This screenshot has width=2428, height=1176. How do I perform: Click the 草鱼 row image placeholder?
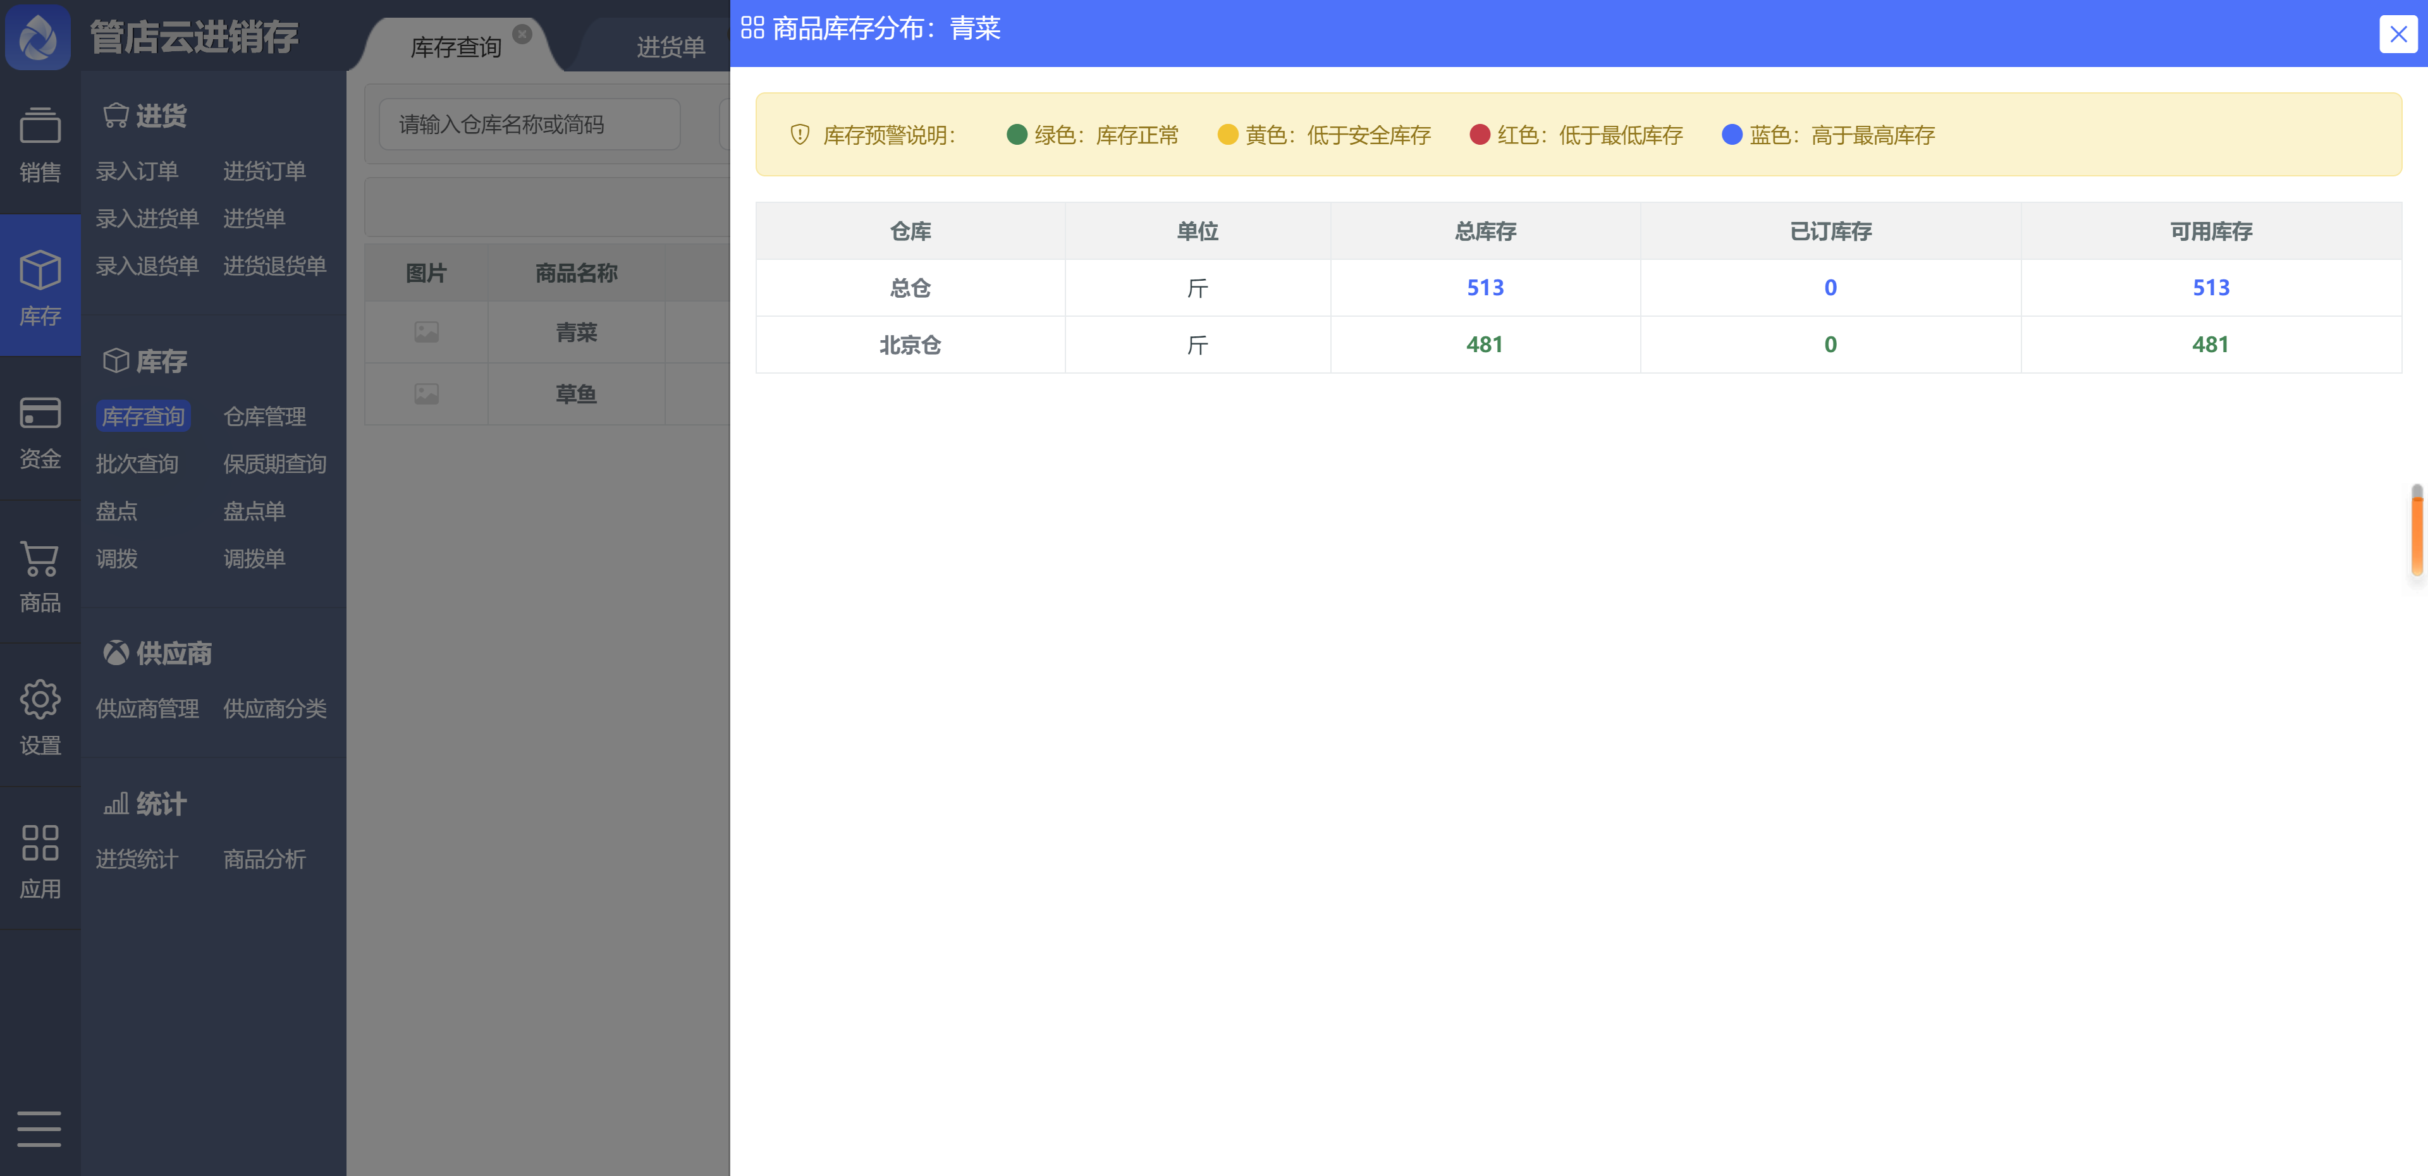(426, 394)
